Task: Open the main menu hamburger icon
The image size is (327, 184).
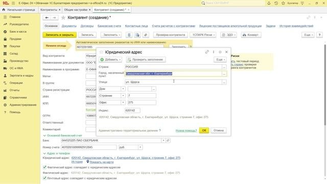Action: 13,3
